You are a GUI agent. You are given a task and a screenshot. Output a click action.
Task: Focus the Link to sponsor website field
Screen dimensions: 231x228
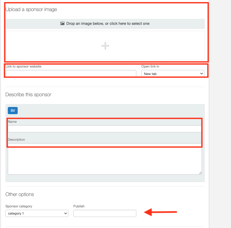point(71,74)
